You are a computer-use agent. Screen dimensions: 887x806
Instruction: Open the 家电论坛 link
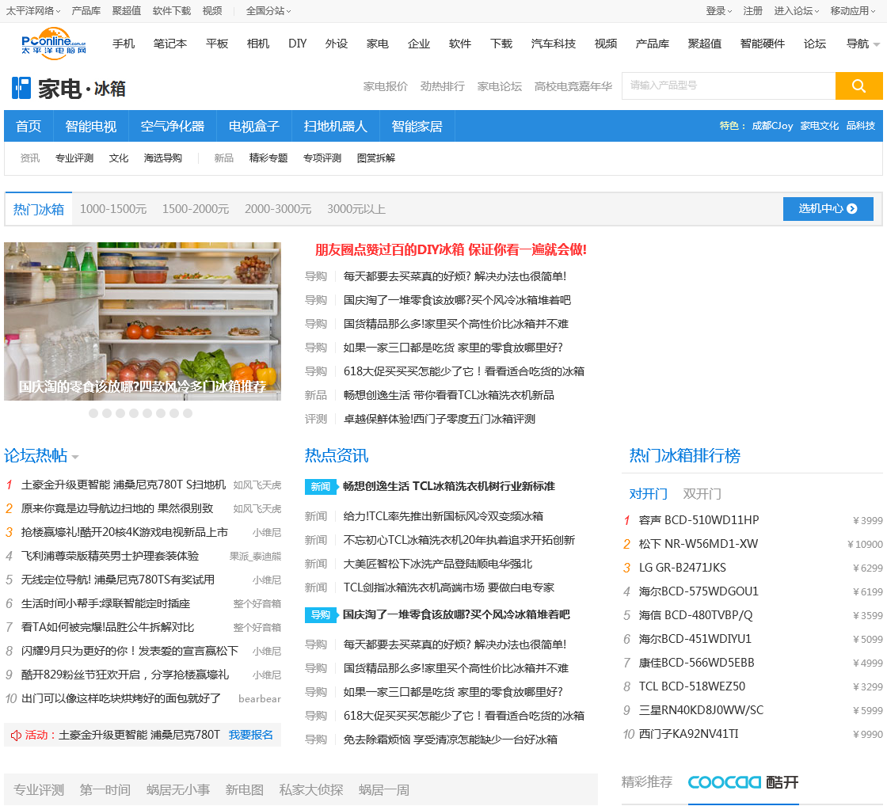click(x=500, y=86)
